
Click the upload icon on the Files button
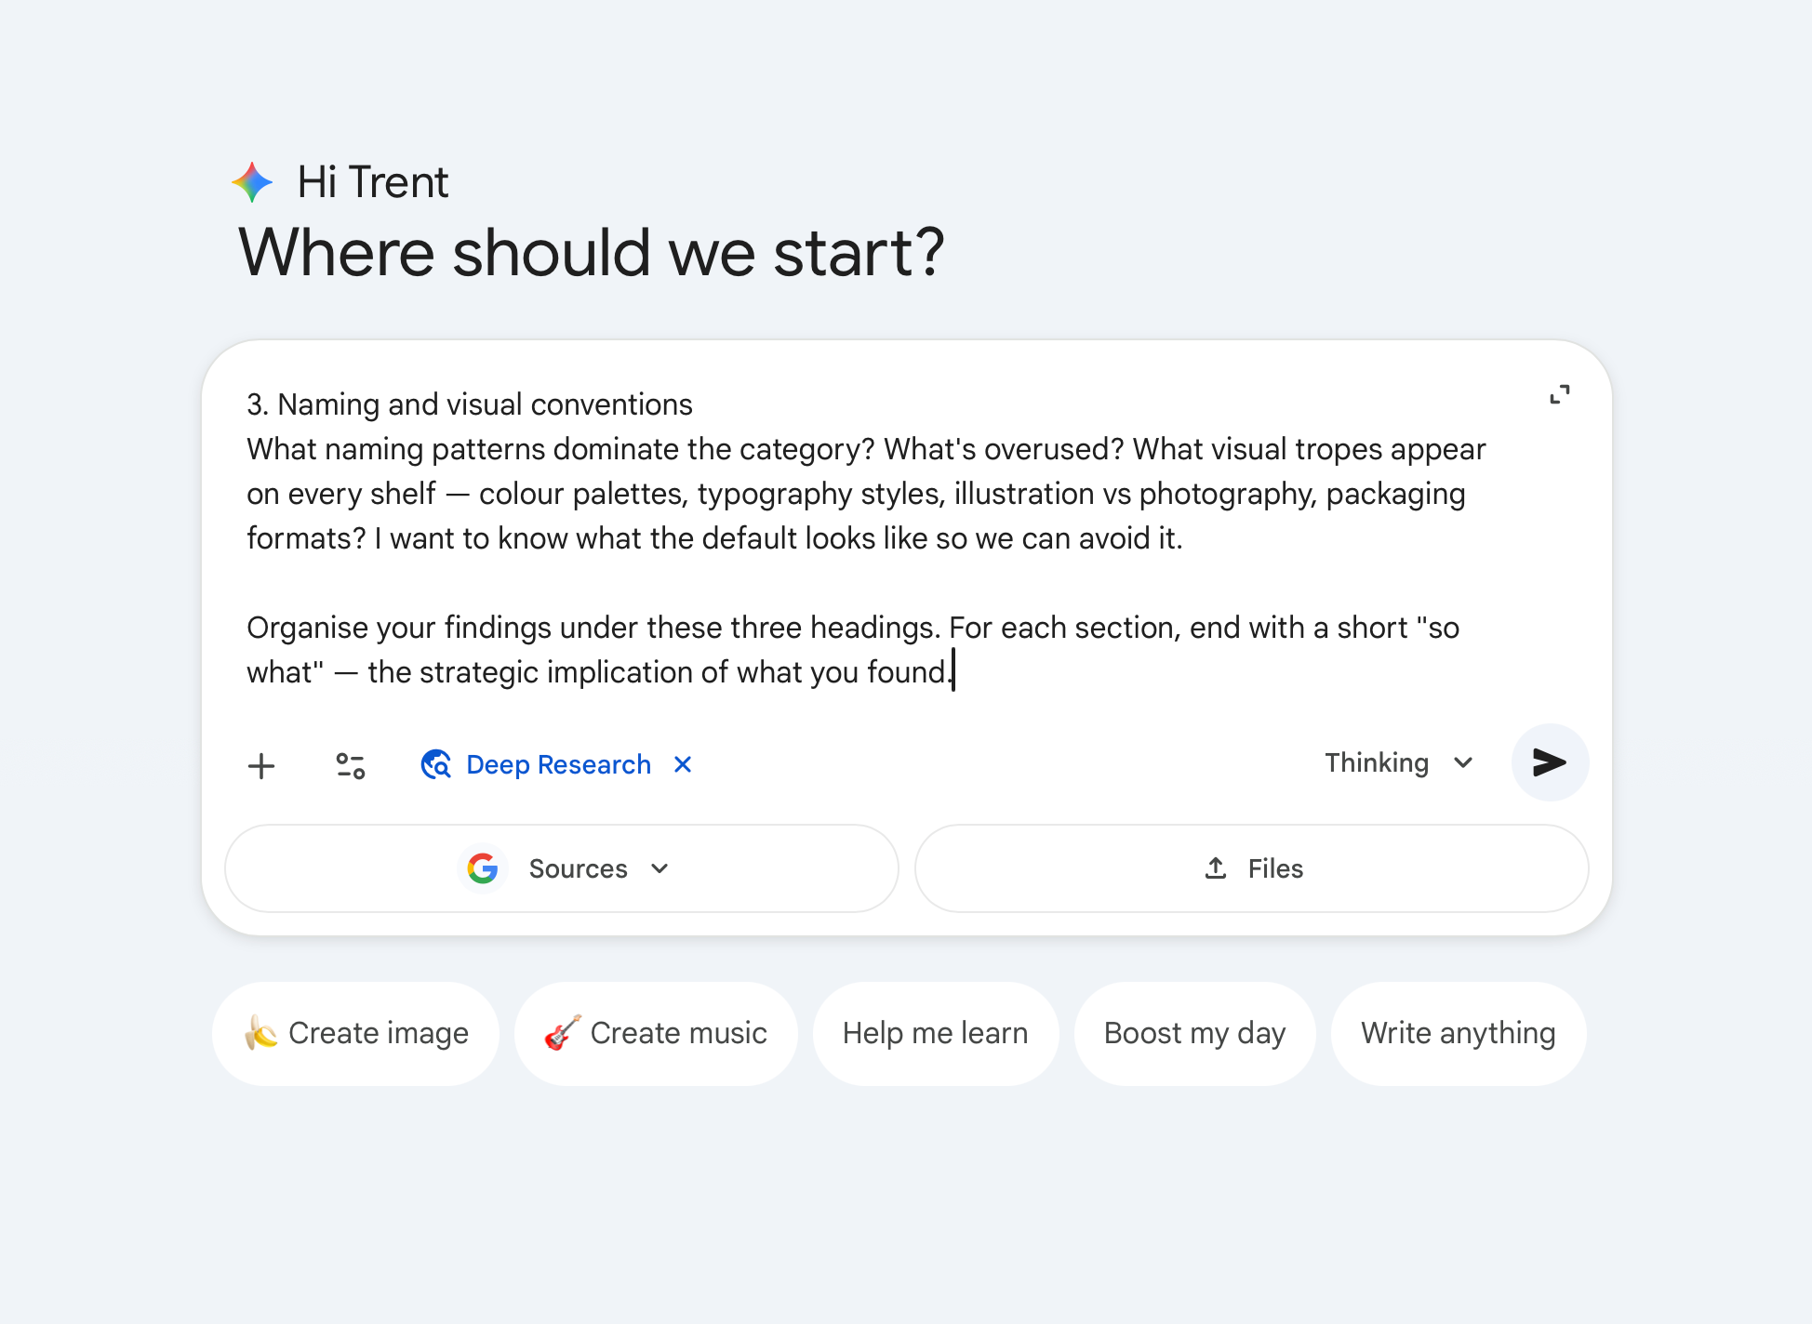[1214, 867]
